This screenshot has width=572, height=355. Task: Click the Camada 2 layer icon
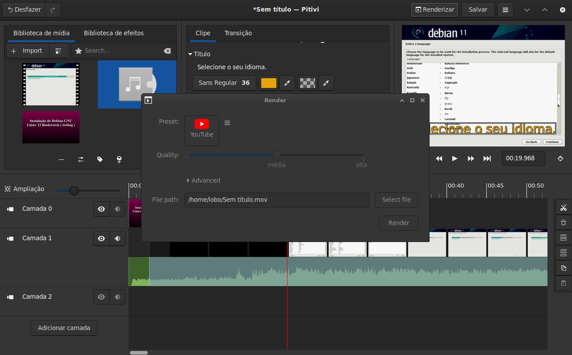[x=10, y=297]
